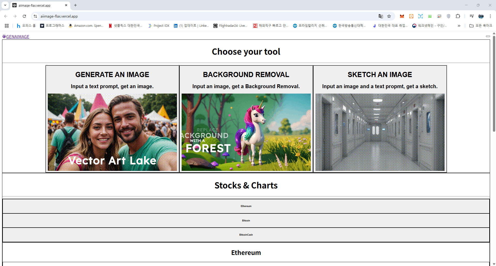Open the 해외직구 bookmark
This screenshot has height=266, width=496.
(271, 26)
